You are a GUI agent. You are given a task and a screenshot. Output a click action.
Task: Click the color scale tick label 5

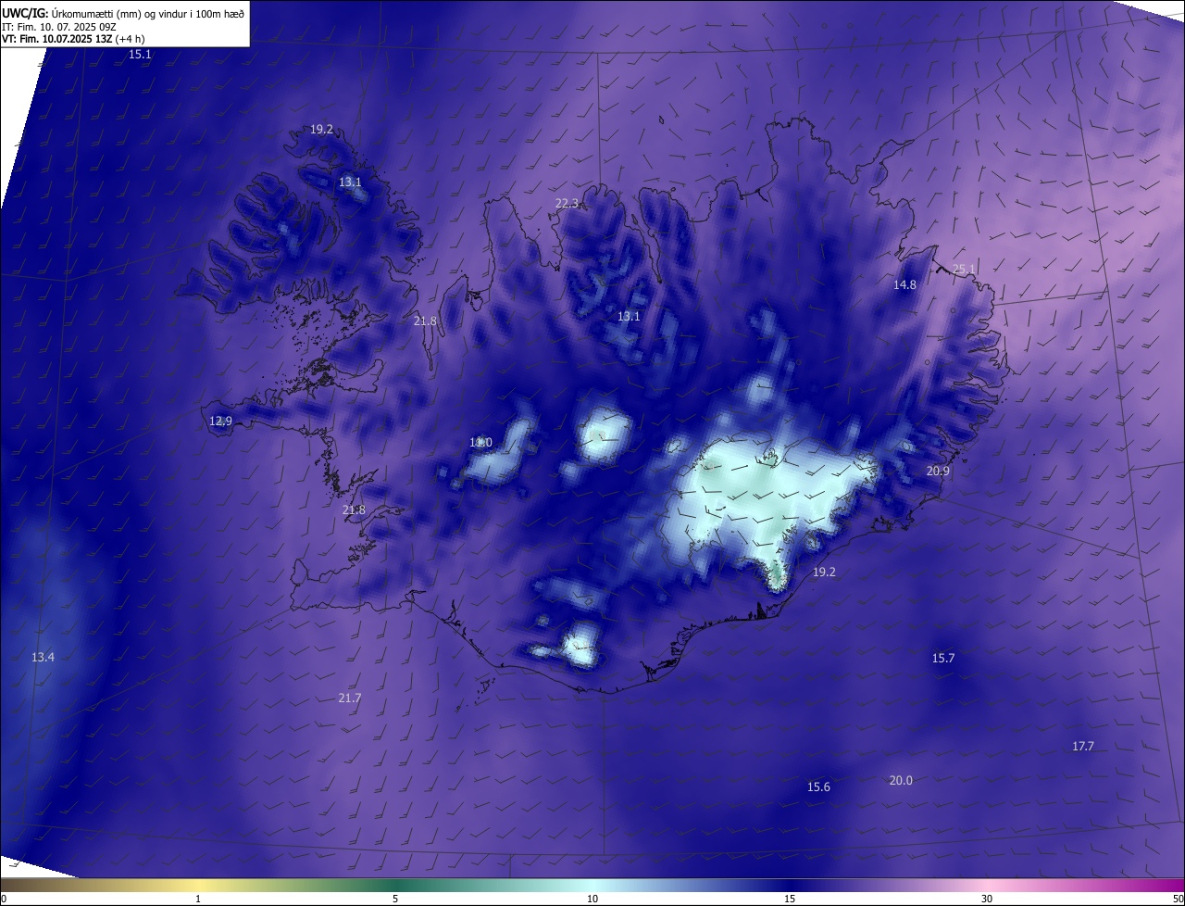pyautogui.click(x=395, y=900)
